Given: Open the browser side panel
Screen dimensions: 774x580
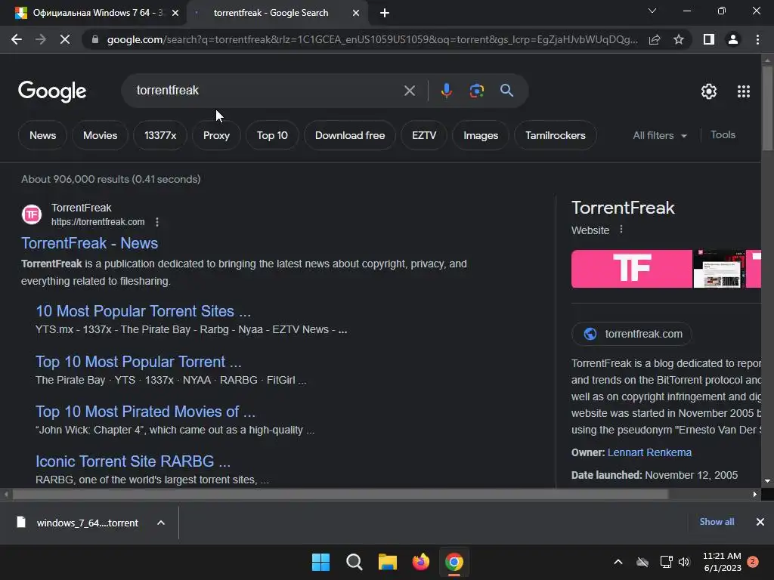Looking at the screenshot, I should (x=709, y=39).
